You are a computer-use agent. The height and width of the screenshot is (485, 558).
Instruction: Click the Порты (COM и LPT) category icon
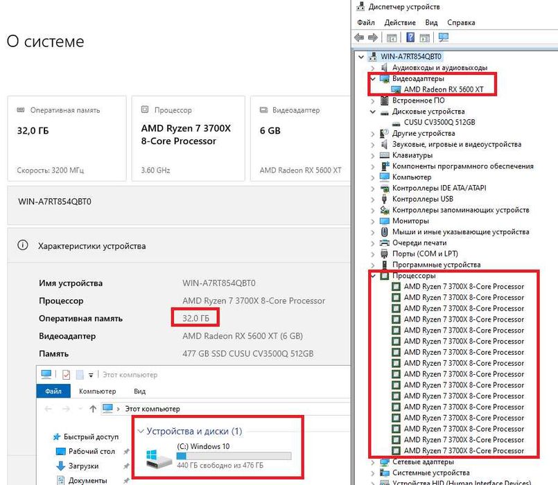point(384,254)
